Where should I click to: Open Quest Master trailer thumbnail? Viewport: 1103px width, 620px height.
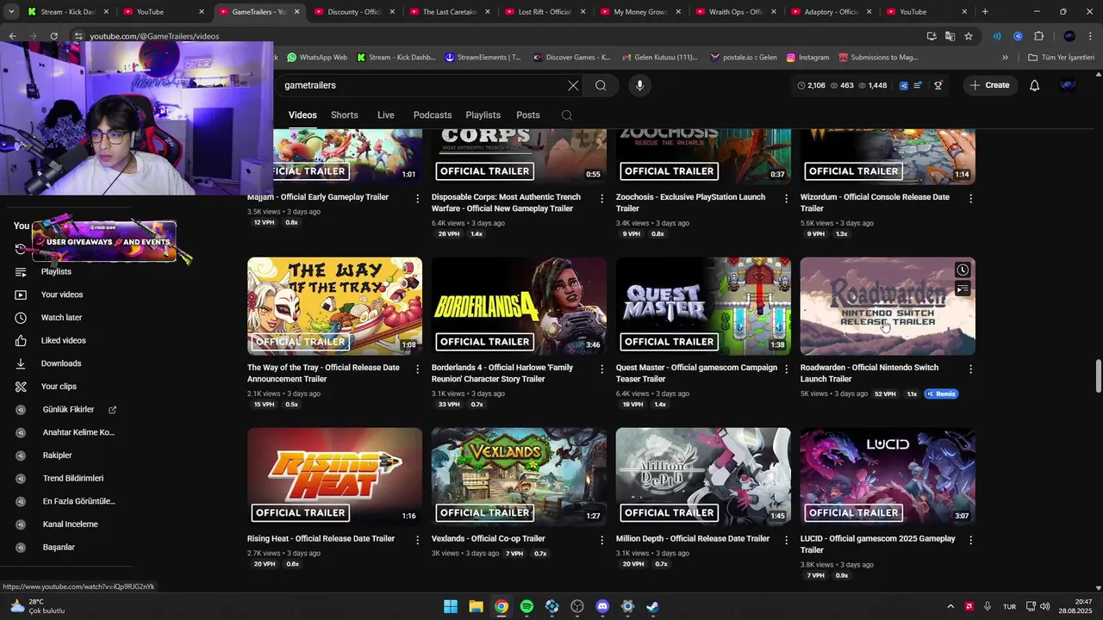(x=703, y=306)
